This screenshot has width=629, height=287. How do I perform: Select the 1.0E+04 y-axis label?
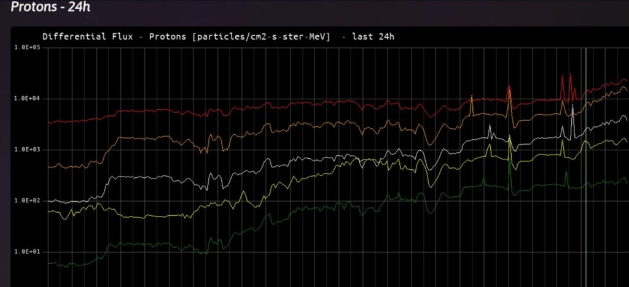[28, 98]
